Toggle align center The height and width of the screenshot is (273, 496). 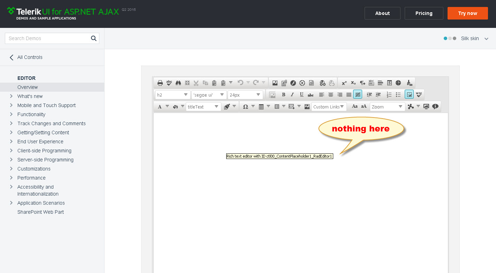coord(331,95)
